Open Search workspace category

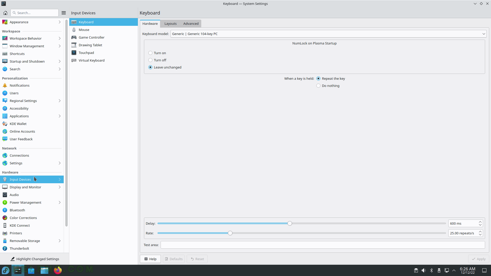32,69
